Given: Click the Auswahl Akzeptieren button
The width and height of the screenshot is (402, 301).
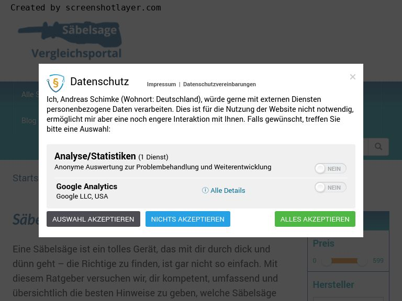Looking at the screenshot, I should click(x=93, y=219).
